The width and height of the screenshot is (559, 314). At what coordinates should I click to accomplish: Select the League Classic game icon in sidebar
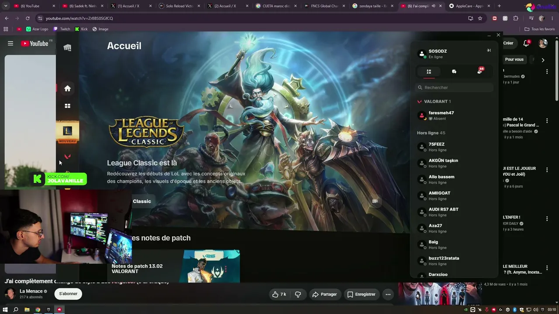pyautogui.click(x=67, y=131)
